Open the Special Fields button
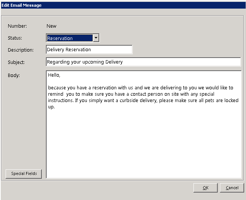Screen dimensions: 246x200 tap(24, 174)
